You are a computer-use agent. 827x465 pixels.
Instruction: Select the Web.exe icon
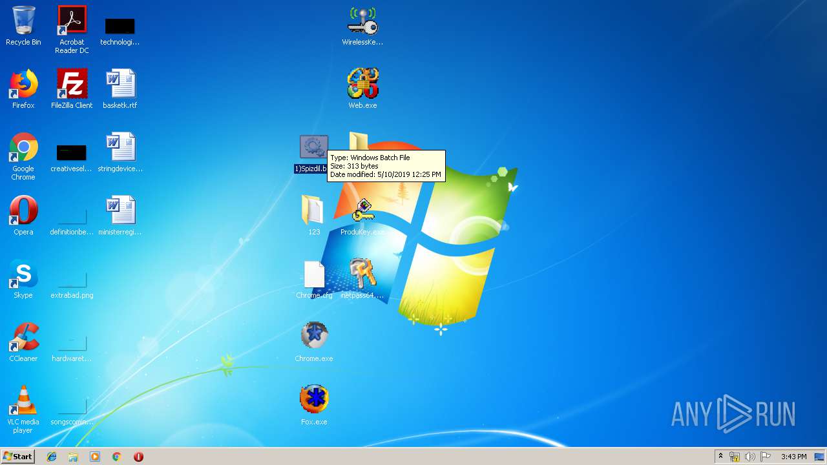pos(362,89)
